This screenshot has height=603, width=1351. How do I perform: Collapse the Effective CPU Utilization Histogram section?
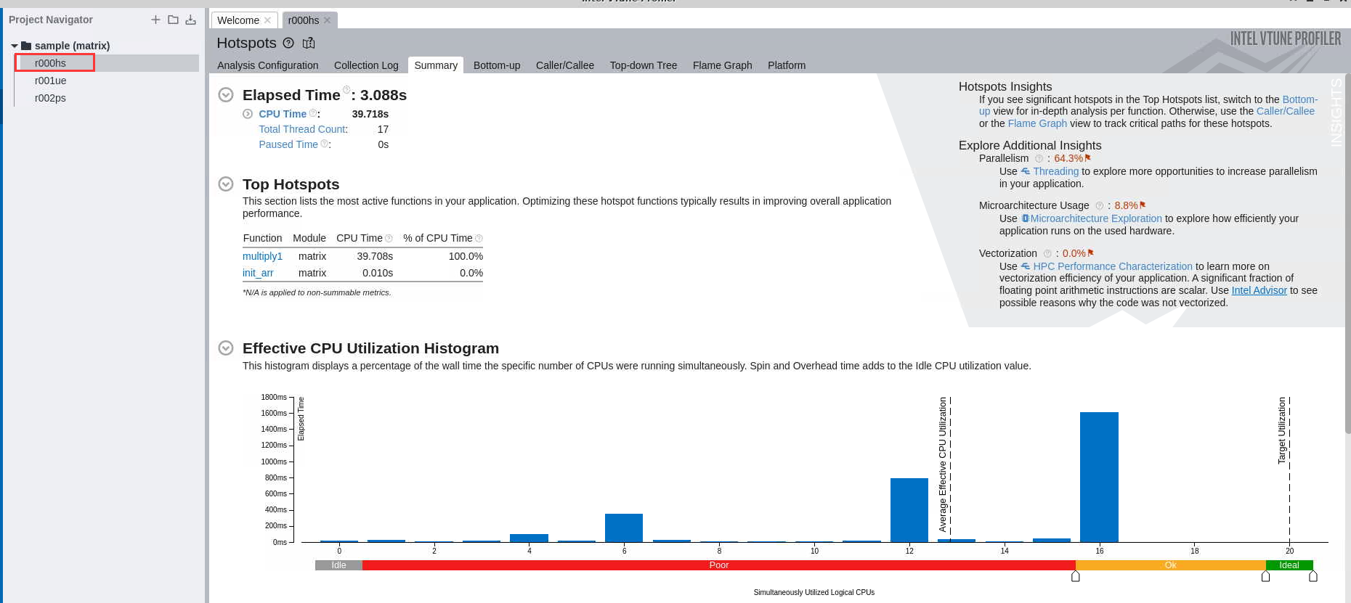[226, 348]
